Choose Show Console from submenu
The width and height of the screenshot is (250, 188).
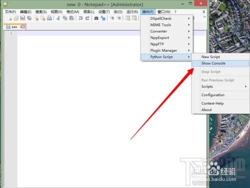[220, 63]
